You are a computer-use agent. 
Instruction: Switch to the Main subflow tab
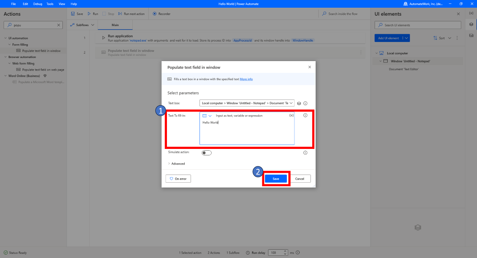115,25
